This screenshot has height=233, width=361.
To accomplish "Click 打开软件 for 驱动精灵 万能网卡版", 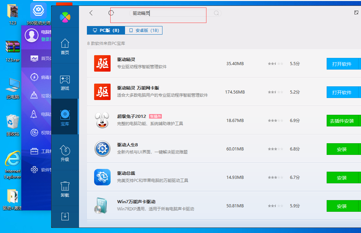I will (x=342, y=93).
